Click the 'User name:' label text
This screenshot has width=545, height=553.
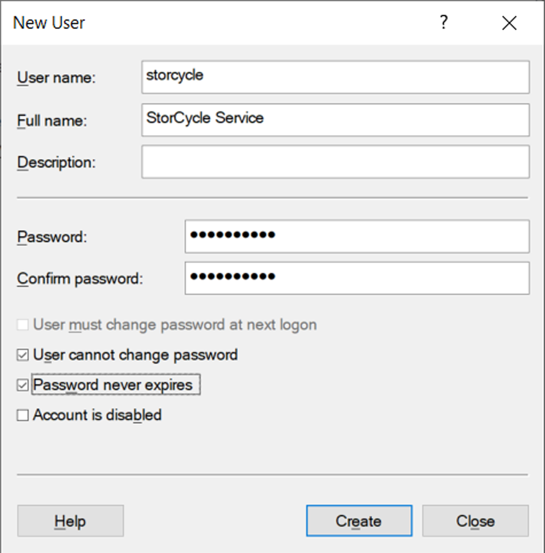coord(56,78)
